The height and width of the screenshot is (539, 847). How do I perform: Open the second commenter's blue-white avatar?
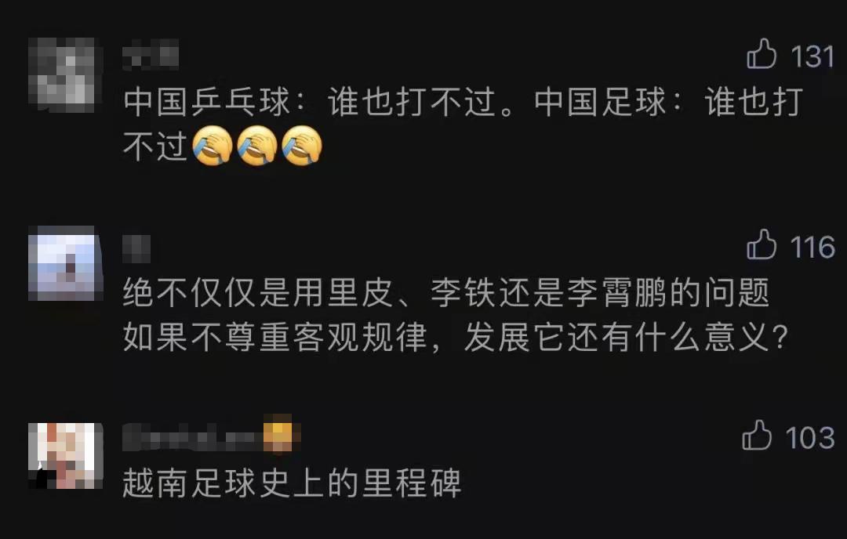click(x=65, y=264)
